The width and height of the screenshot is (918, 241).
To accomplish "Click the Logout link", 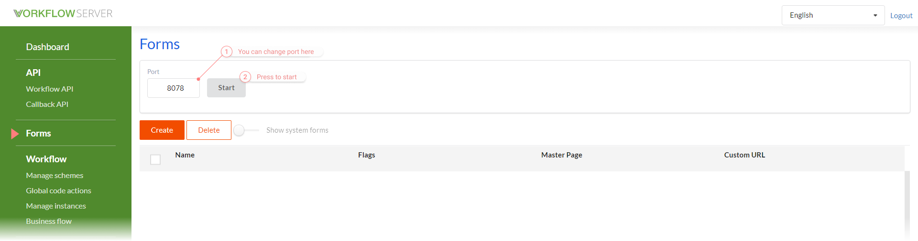I will coord(901,15).
